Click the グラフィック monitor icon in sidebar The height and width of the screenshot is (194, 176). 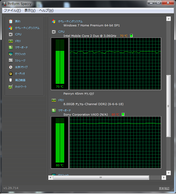(x=11, y=54)
